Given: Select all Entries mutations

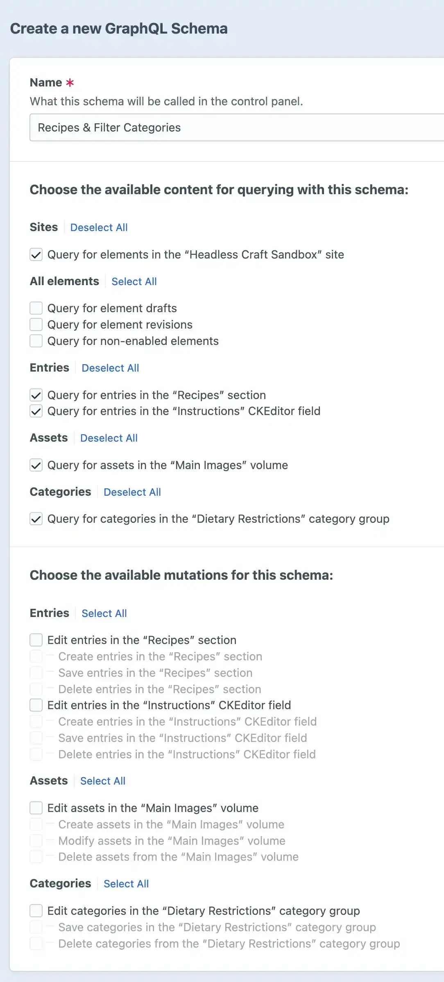Looking at the screenshot, I should (104, 613).
